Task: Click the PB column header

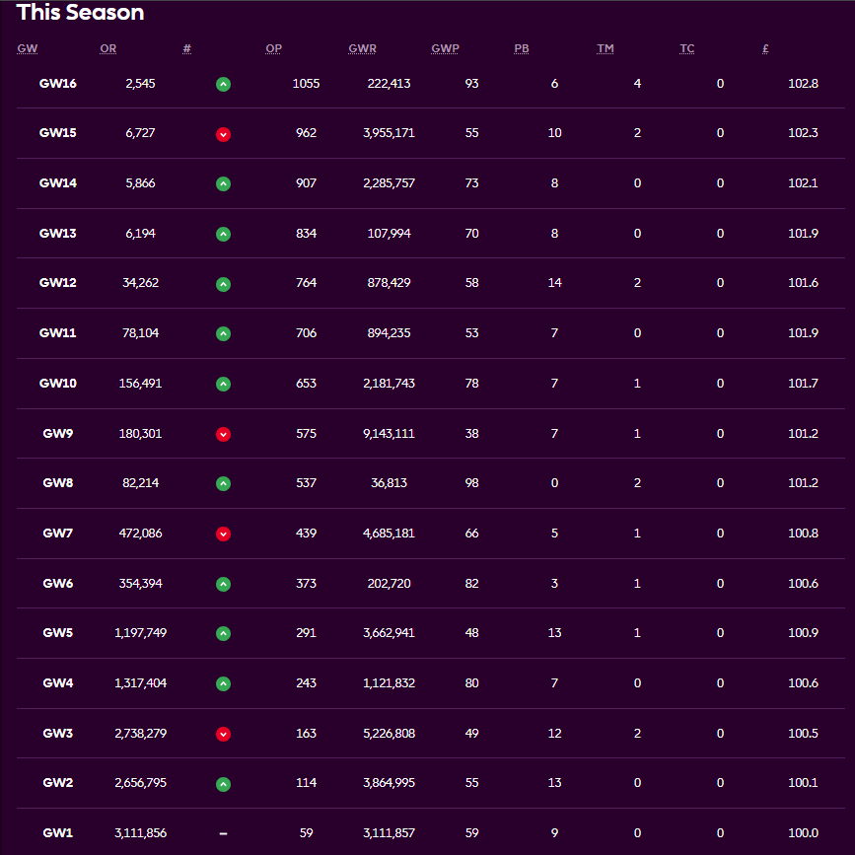Action: pos(522,49)
